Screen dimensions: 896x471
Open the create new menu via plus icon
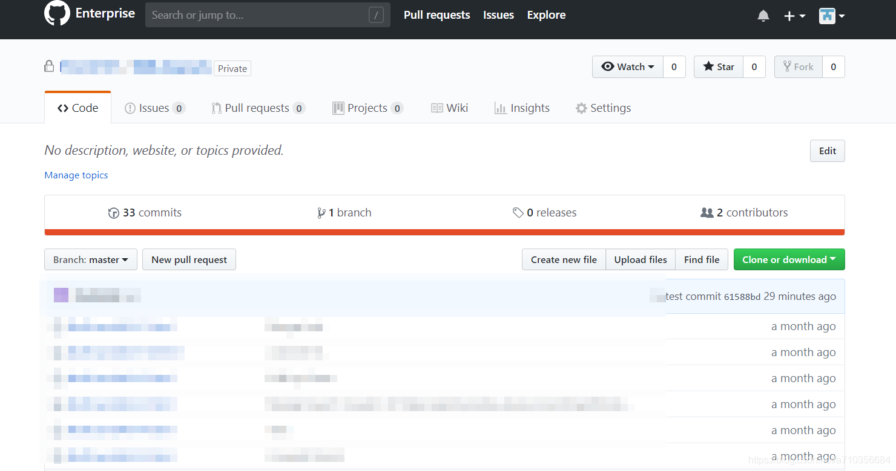794,16
